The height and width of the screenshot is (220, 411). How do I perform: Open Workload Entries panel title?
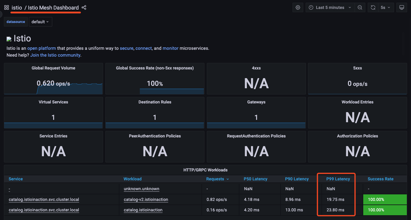click(x=358, y=102)
